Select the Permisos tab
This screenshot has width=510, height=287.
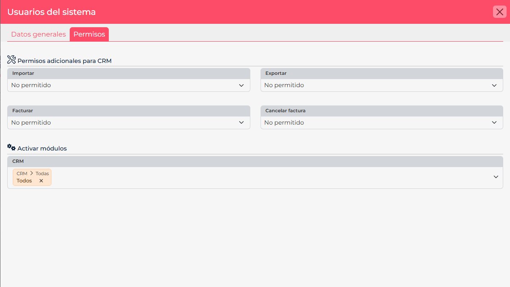tap(89, 34)
